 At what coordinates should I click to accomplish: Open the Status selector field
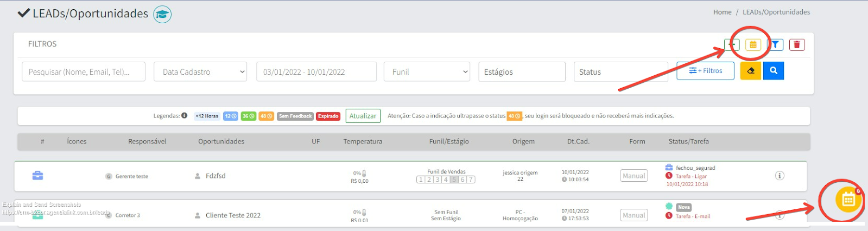(x=620, y=72)
